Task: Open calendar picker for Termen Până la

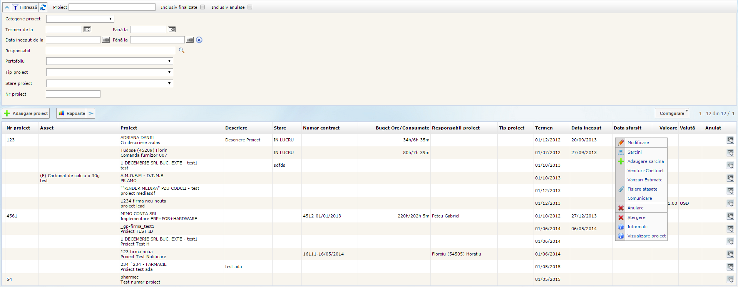Action: point(172,30)
